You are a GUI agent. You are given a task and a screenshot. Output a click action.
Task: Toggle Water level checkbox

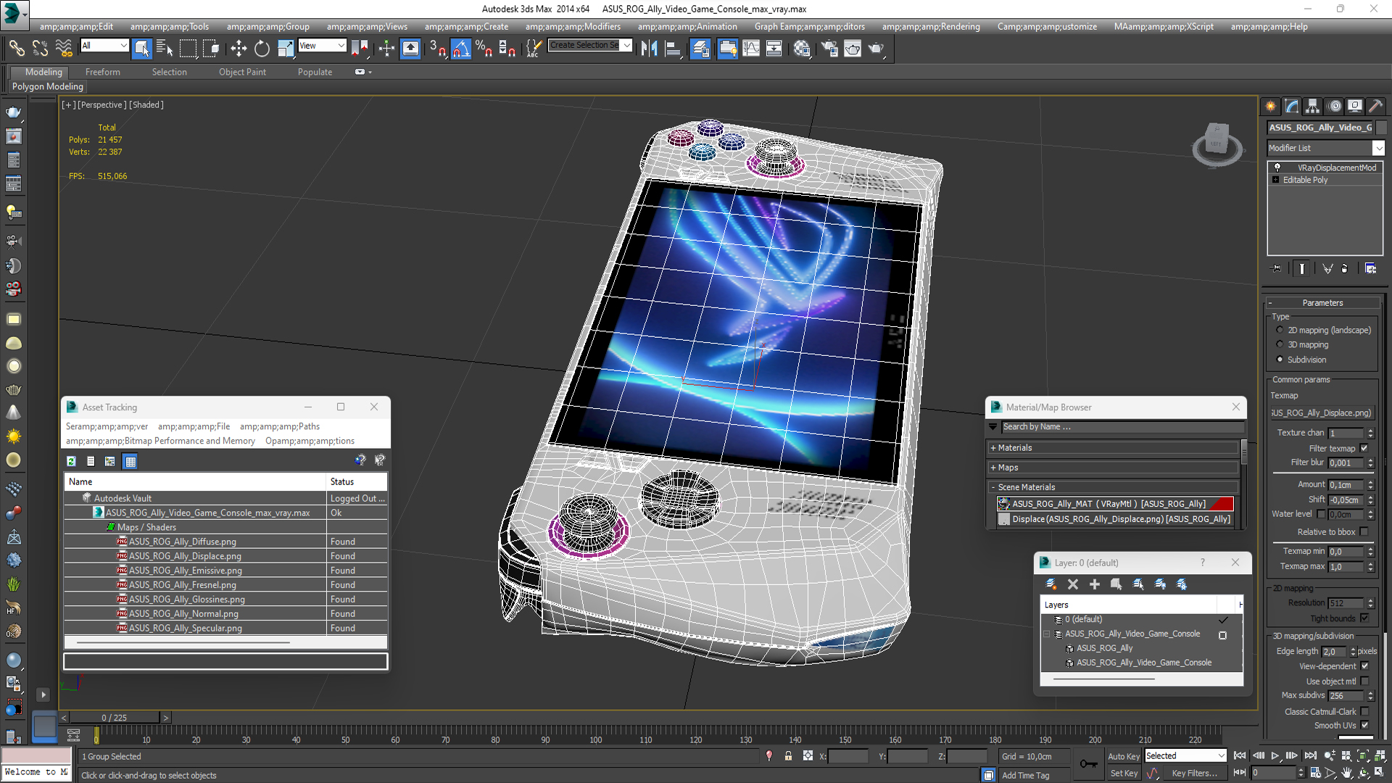1321,514
